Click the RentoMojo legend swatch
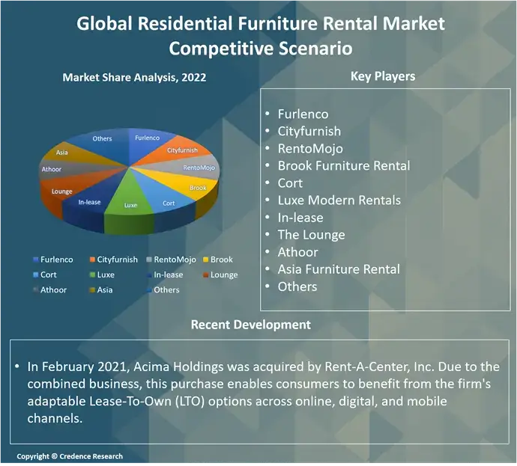Screen dimensions: 517x466 coord(150,260)
